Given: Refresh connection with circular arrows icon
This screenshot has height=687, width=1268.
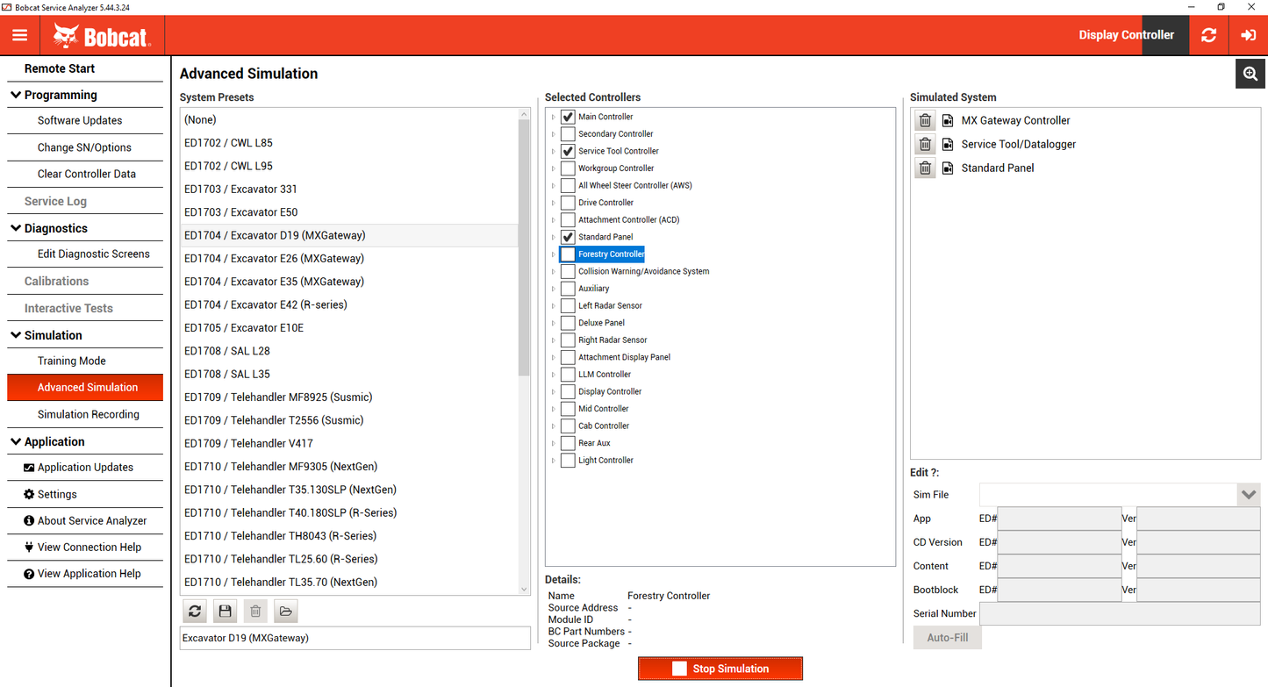Looking at the screenshot, I should [x=1208, y=35].
